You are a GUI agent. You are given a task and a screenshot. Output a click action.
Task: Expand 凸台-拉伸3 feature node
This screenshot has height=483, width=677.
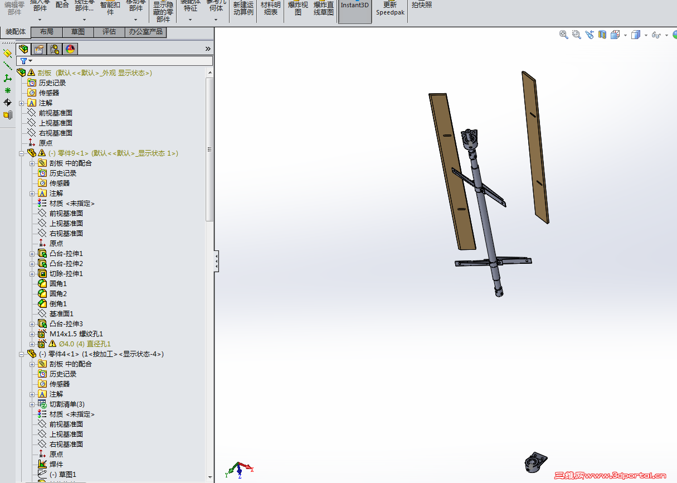[32, 323]
